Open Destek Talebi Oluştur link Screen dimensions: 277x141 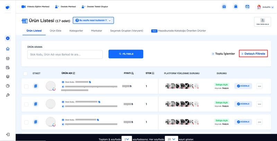click(95, 7)
